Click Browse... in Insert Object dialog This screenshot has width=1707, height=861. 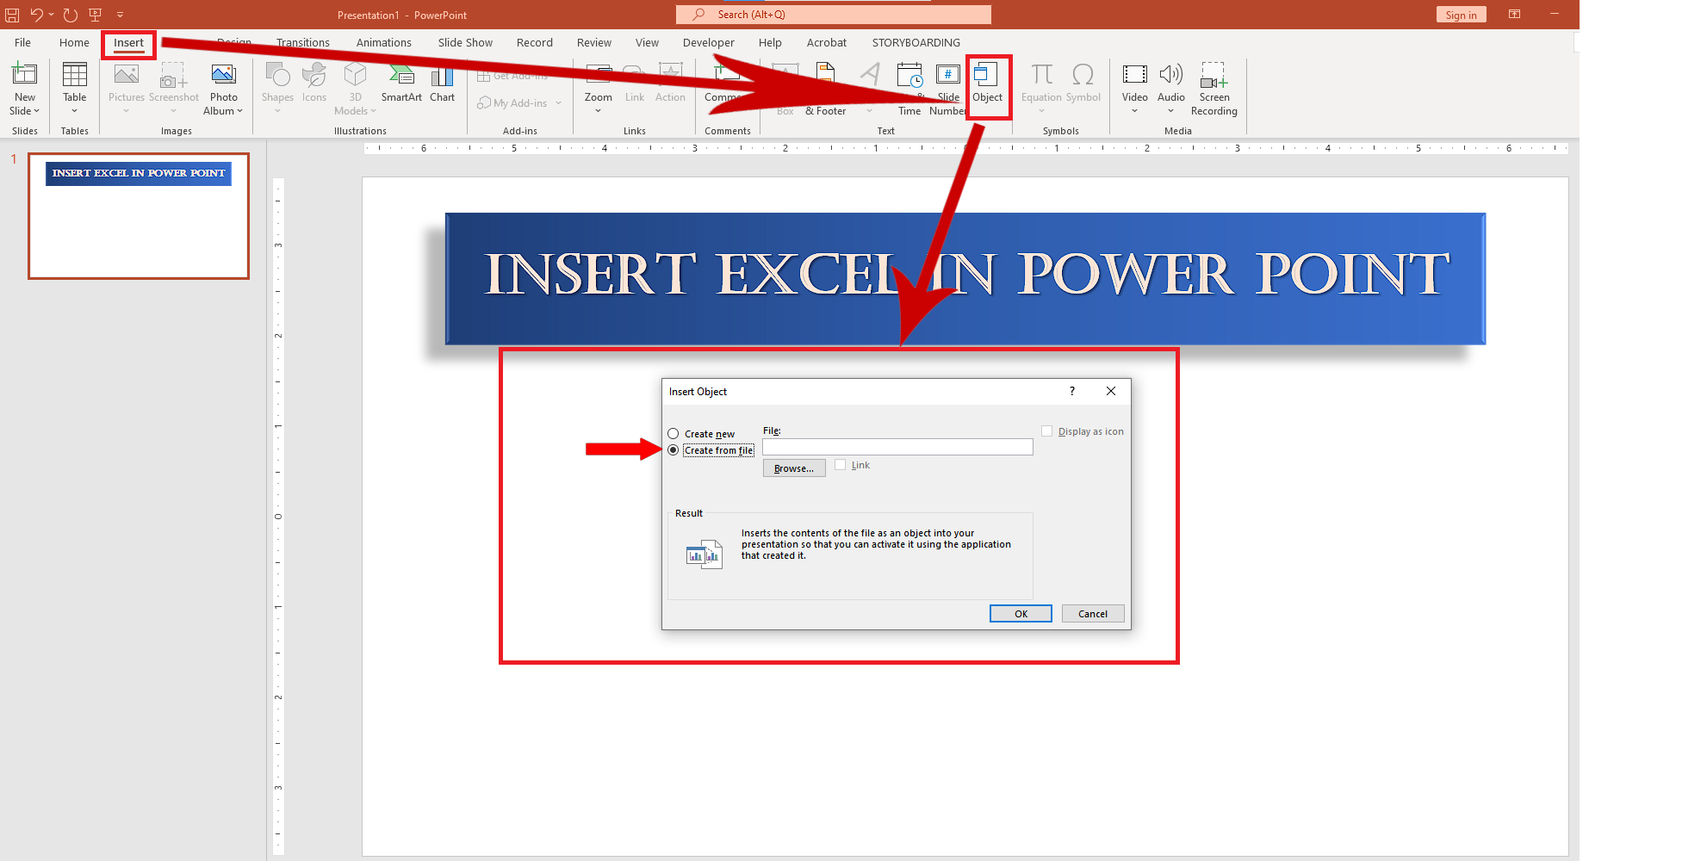tap(794, 468)
